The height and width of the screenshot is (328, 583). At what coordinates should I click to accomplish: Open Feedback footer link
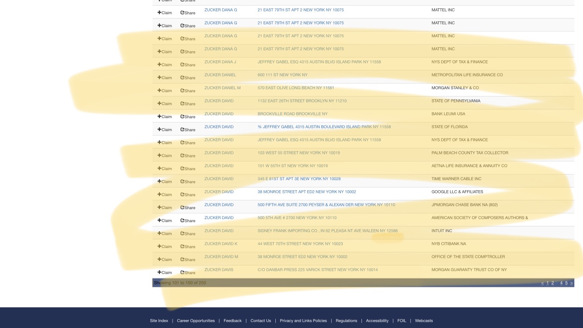tap(233, 321)
